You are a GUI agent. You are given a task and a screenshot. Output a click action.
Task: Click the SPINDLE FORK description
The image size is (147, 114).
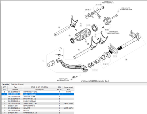pyautogui.click(x=29, y=96)
